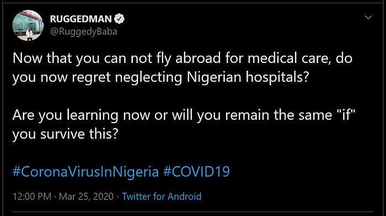Click the text 'you survive this?'
Image resolution: width=386 pixels, height=216 pixels.
click(x=65, y=134)
